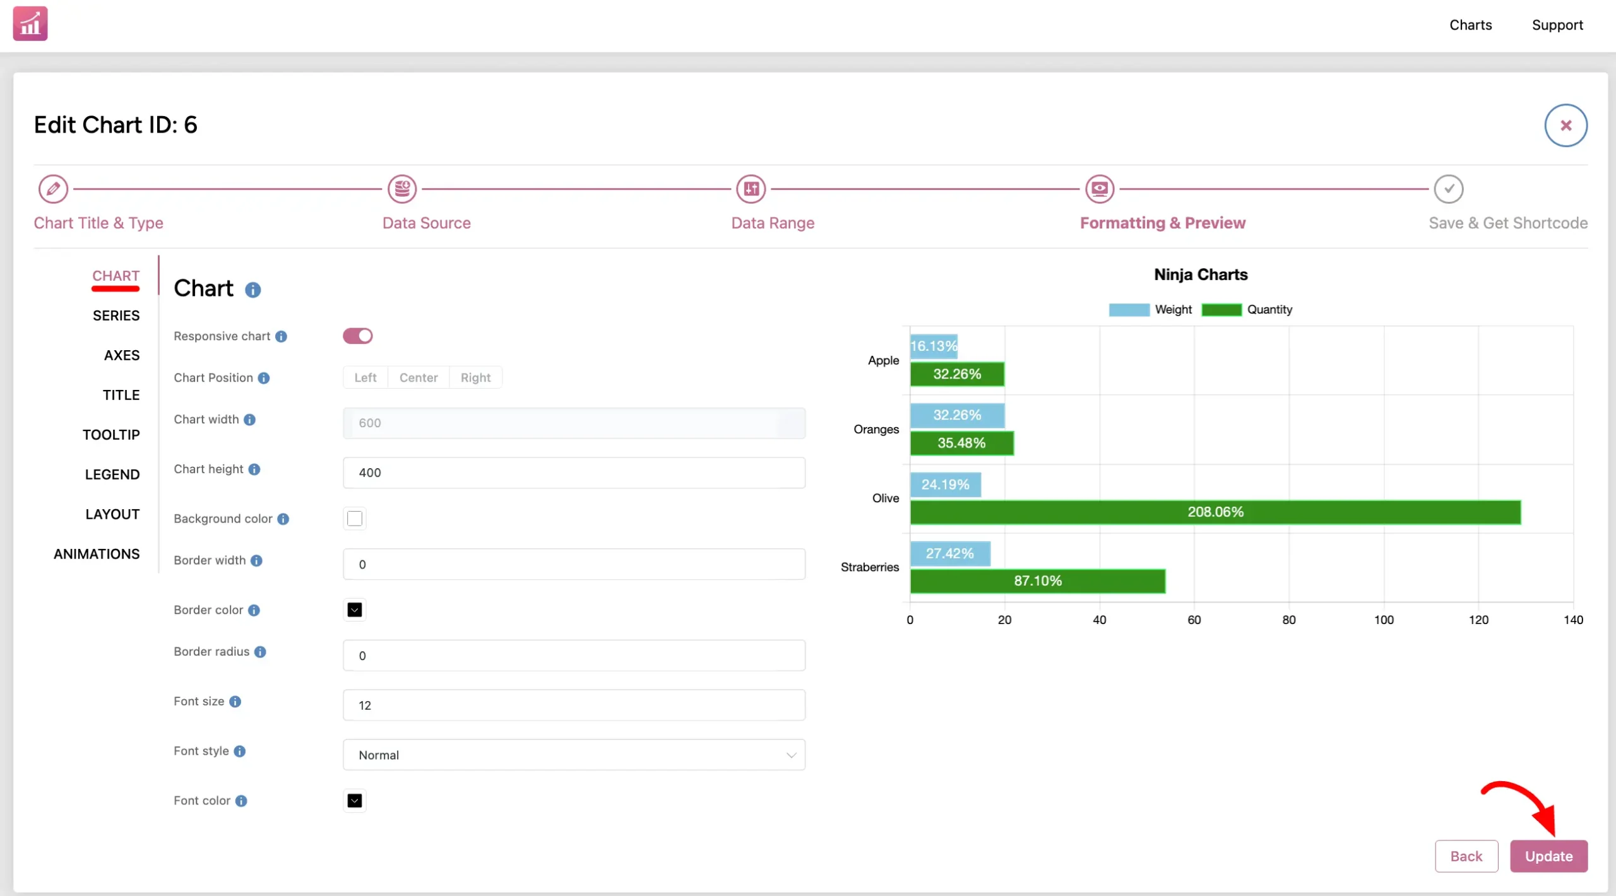Click the Border width info icon
The height and width of the screenshot is (896, 1616).
point(256,560)
